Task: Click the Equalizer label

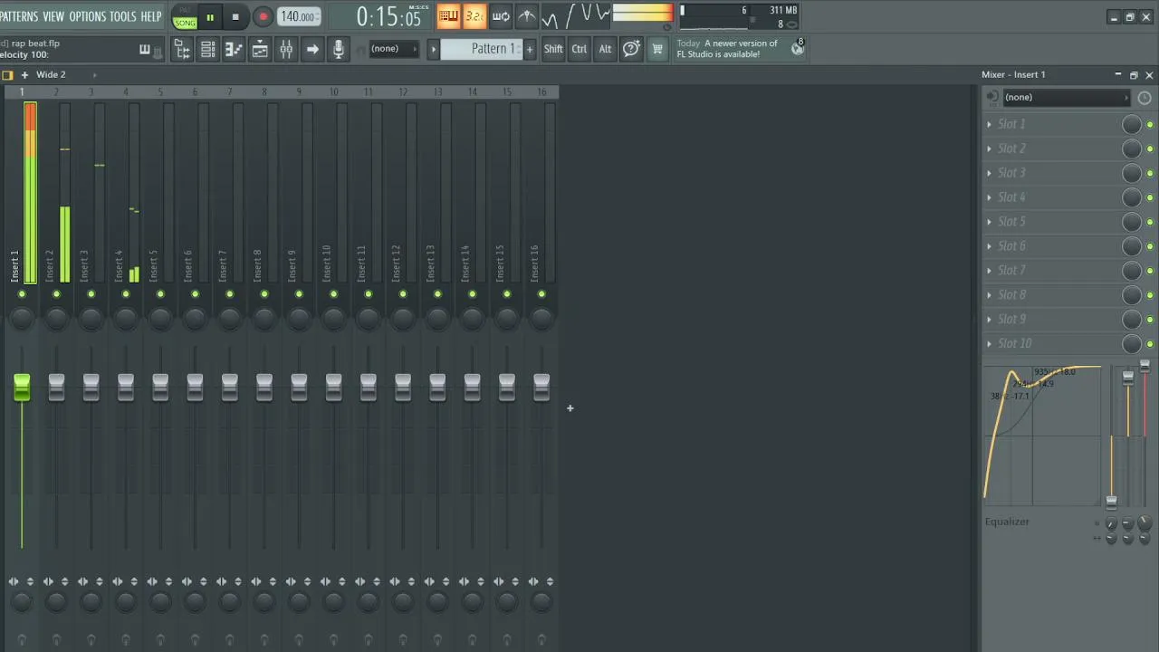Action: click(1007, 522)
